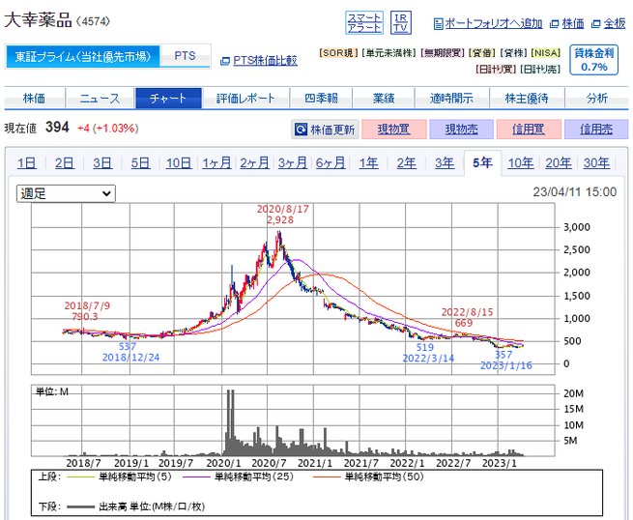Image resolution: width=633 pixels, height=520 pixels.
Task: Click the 日計り売 label
Action: [540, 70]
